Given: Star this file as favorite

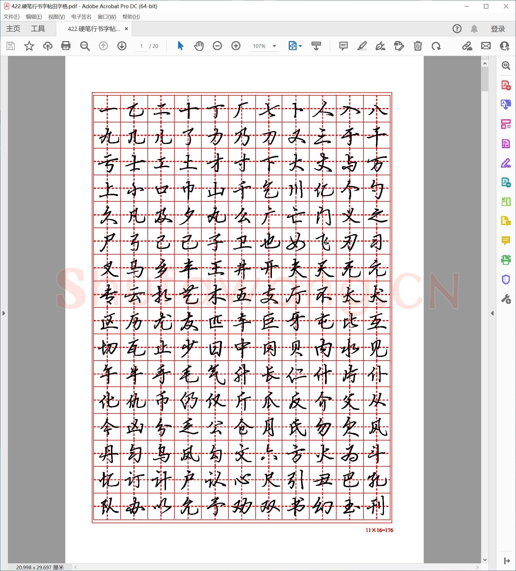Looking at the screenshot, I should pyautogui.click(x=29, y=46).
